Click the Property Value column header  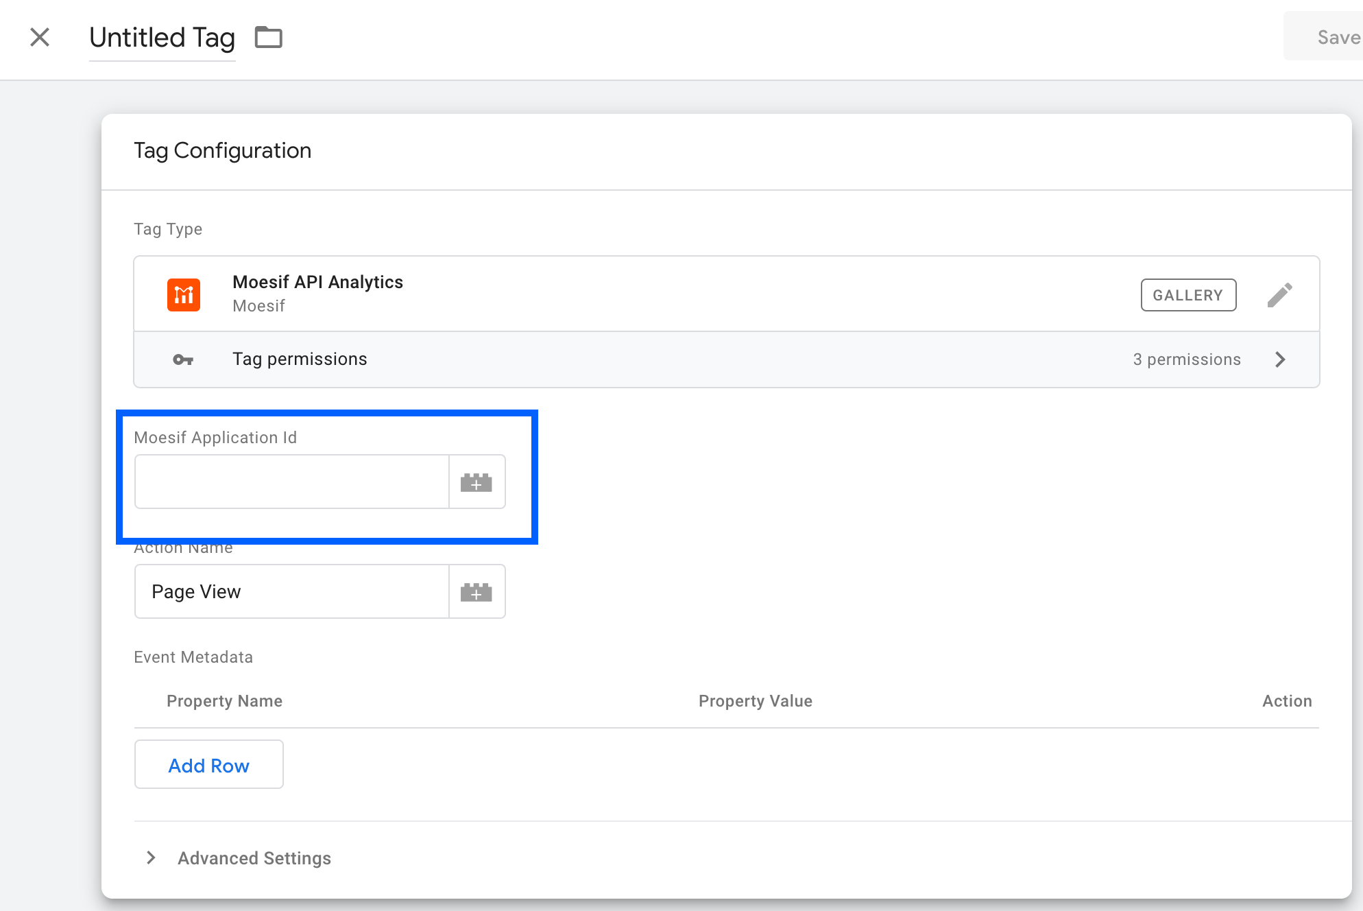(x=756, y=701)
